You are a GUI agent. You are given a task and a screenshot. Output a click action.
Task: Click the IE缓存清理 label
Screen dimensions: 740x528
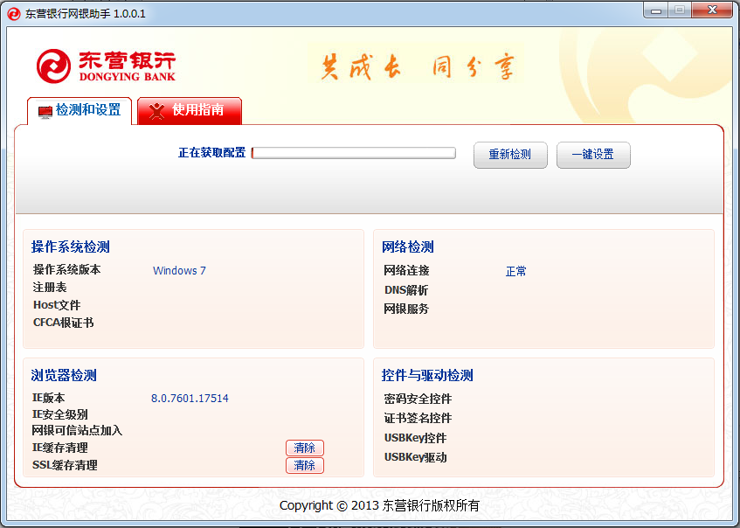coord(60,448)
